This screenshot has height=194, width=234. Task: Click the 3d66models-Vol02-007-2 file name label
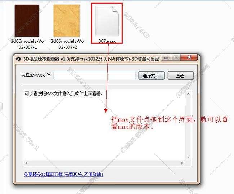67,44
